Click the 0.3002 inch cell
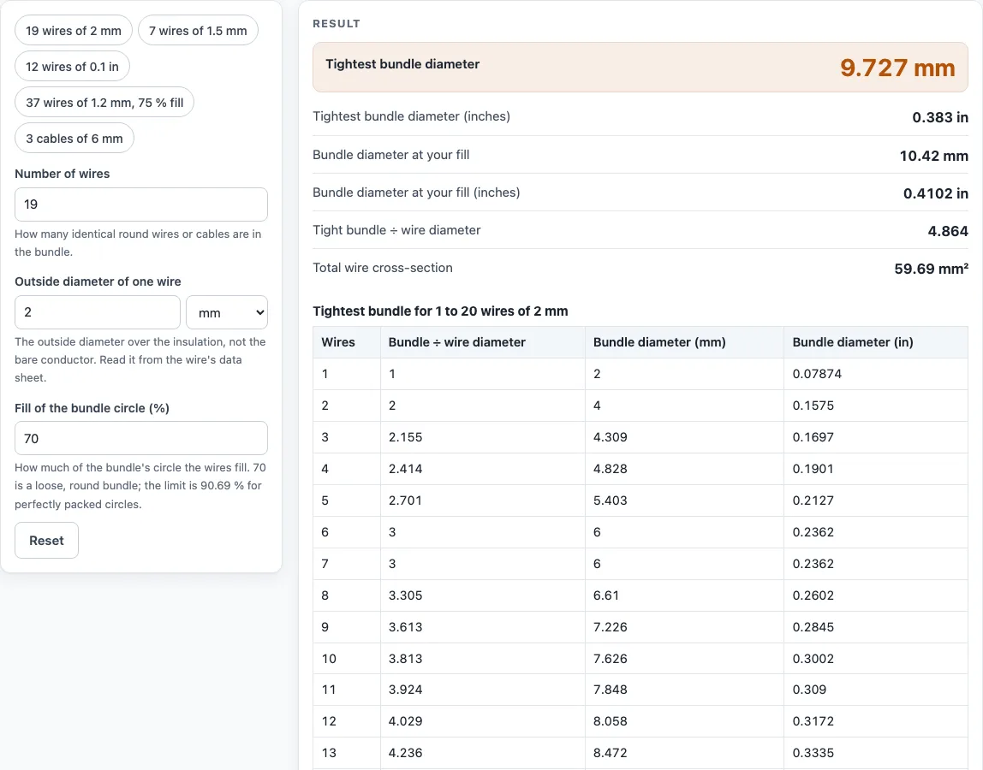This screenshot has height=770, width=983. pos(876,659)
